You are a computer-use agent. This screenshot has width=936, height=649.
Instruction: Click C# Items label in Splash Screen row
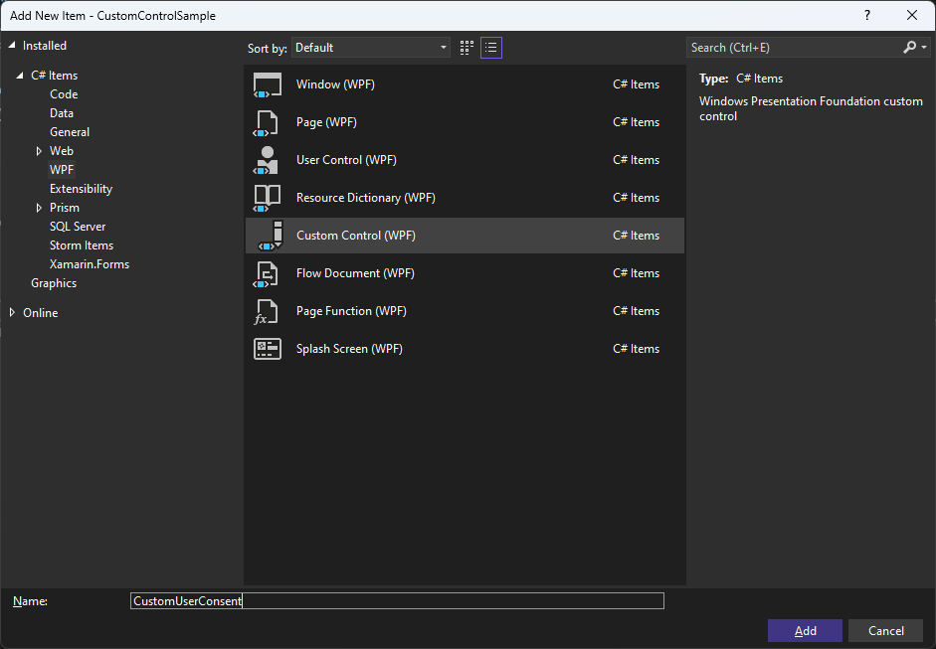click(x=637, y=349)
